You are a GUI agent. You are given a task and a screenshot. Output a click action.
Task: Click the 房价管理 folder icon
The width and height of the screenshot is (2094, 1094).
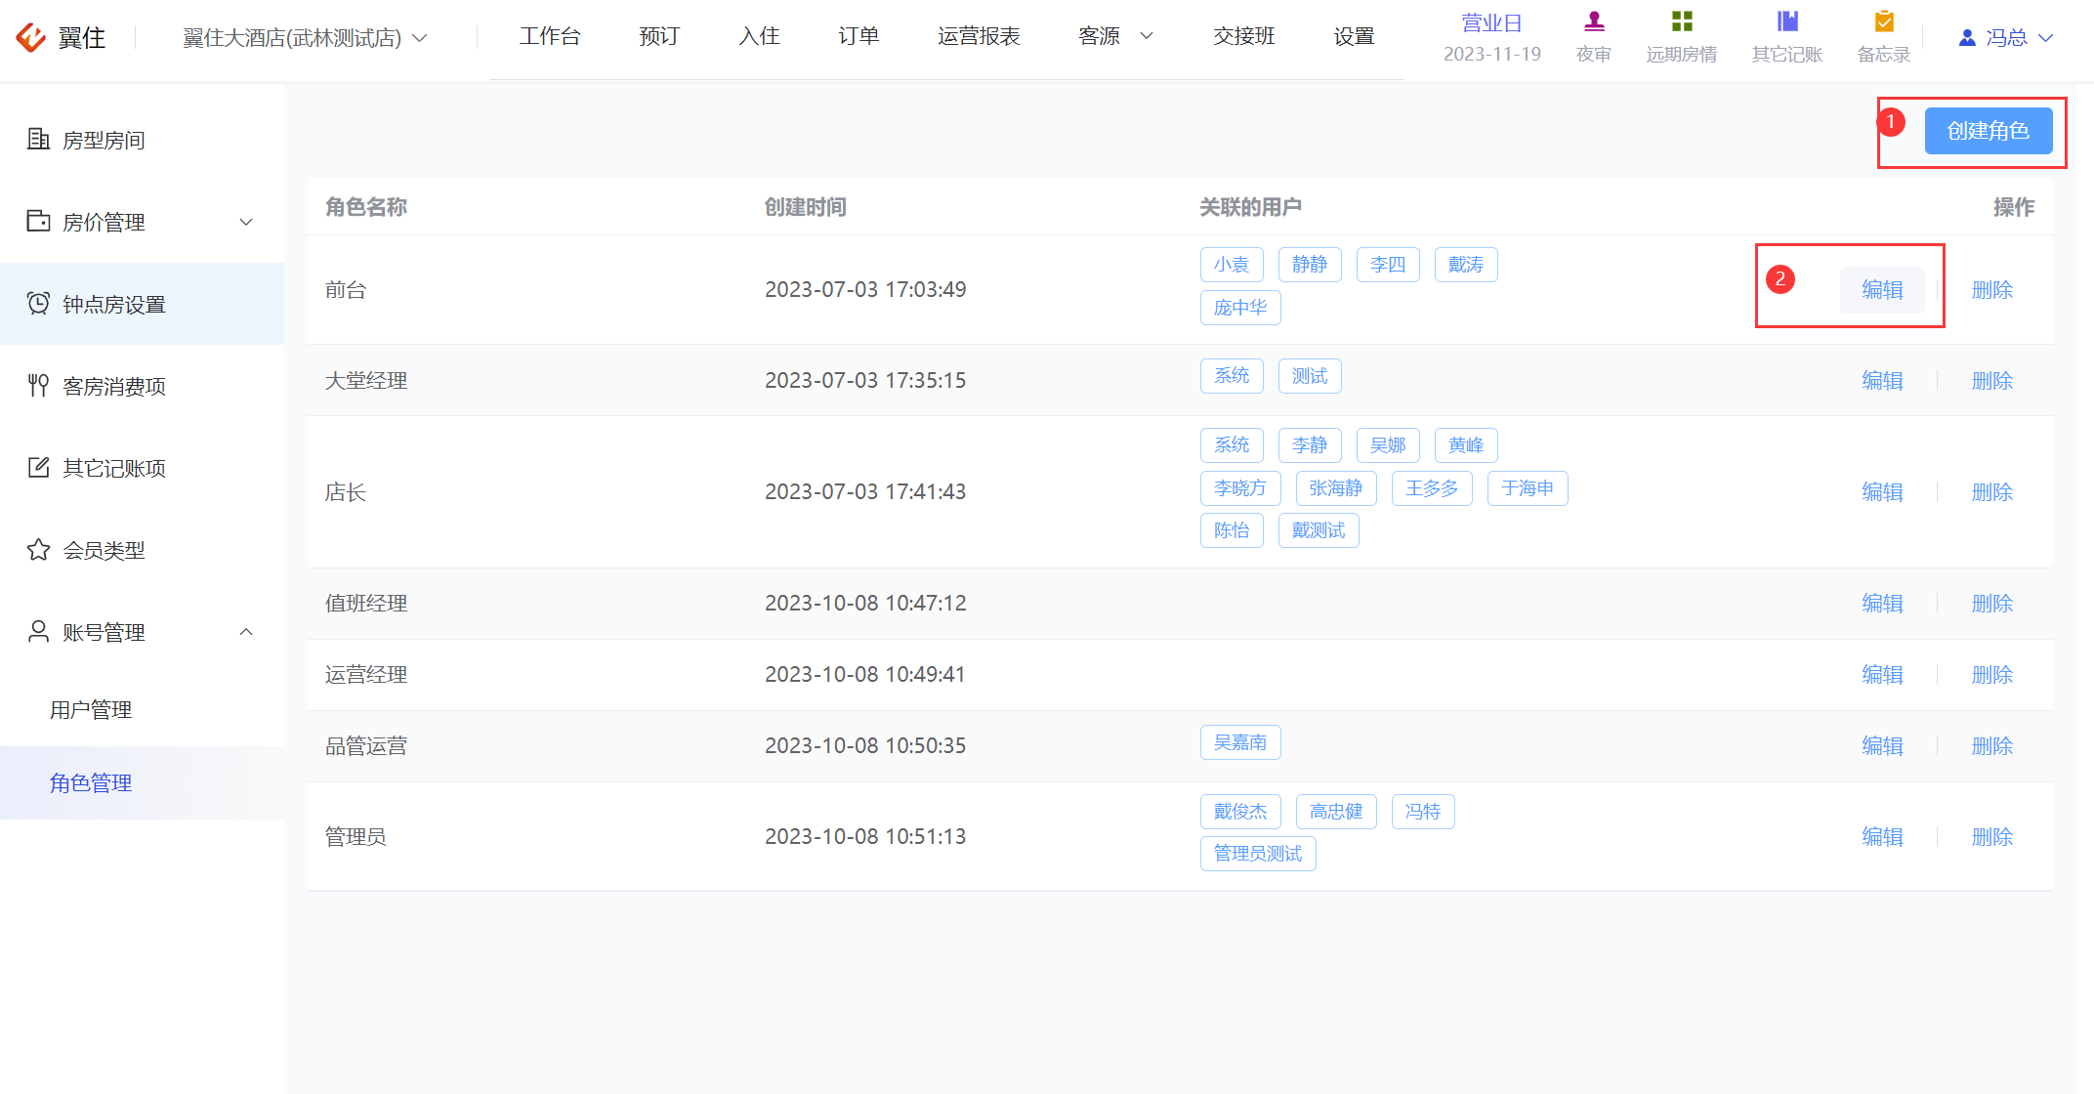coord(38,222)
